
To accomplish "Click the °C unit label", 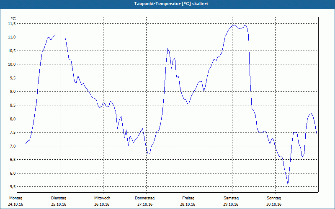I will point(13,19).
